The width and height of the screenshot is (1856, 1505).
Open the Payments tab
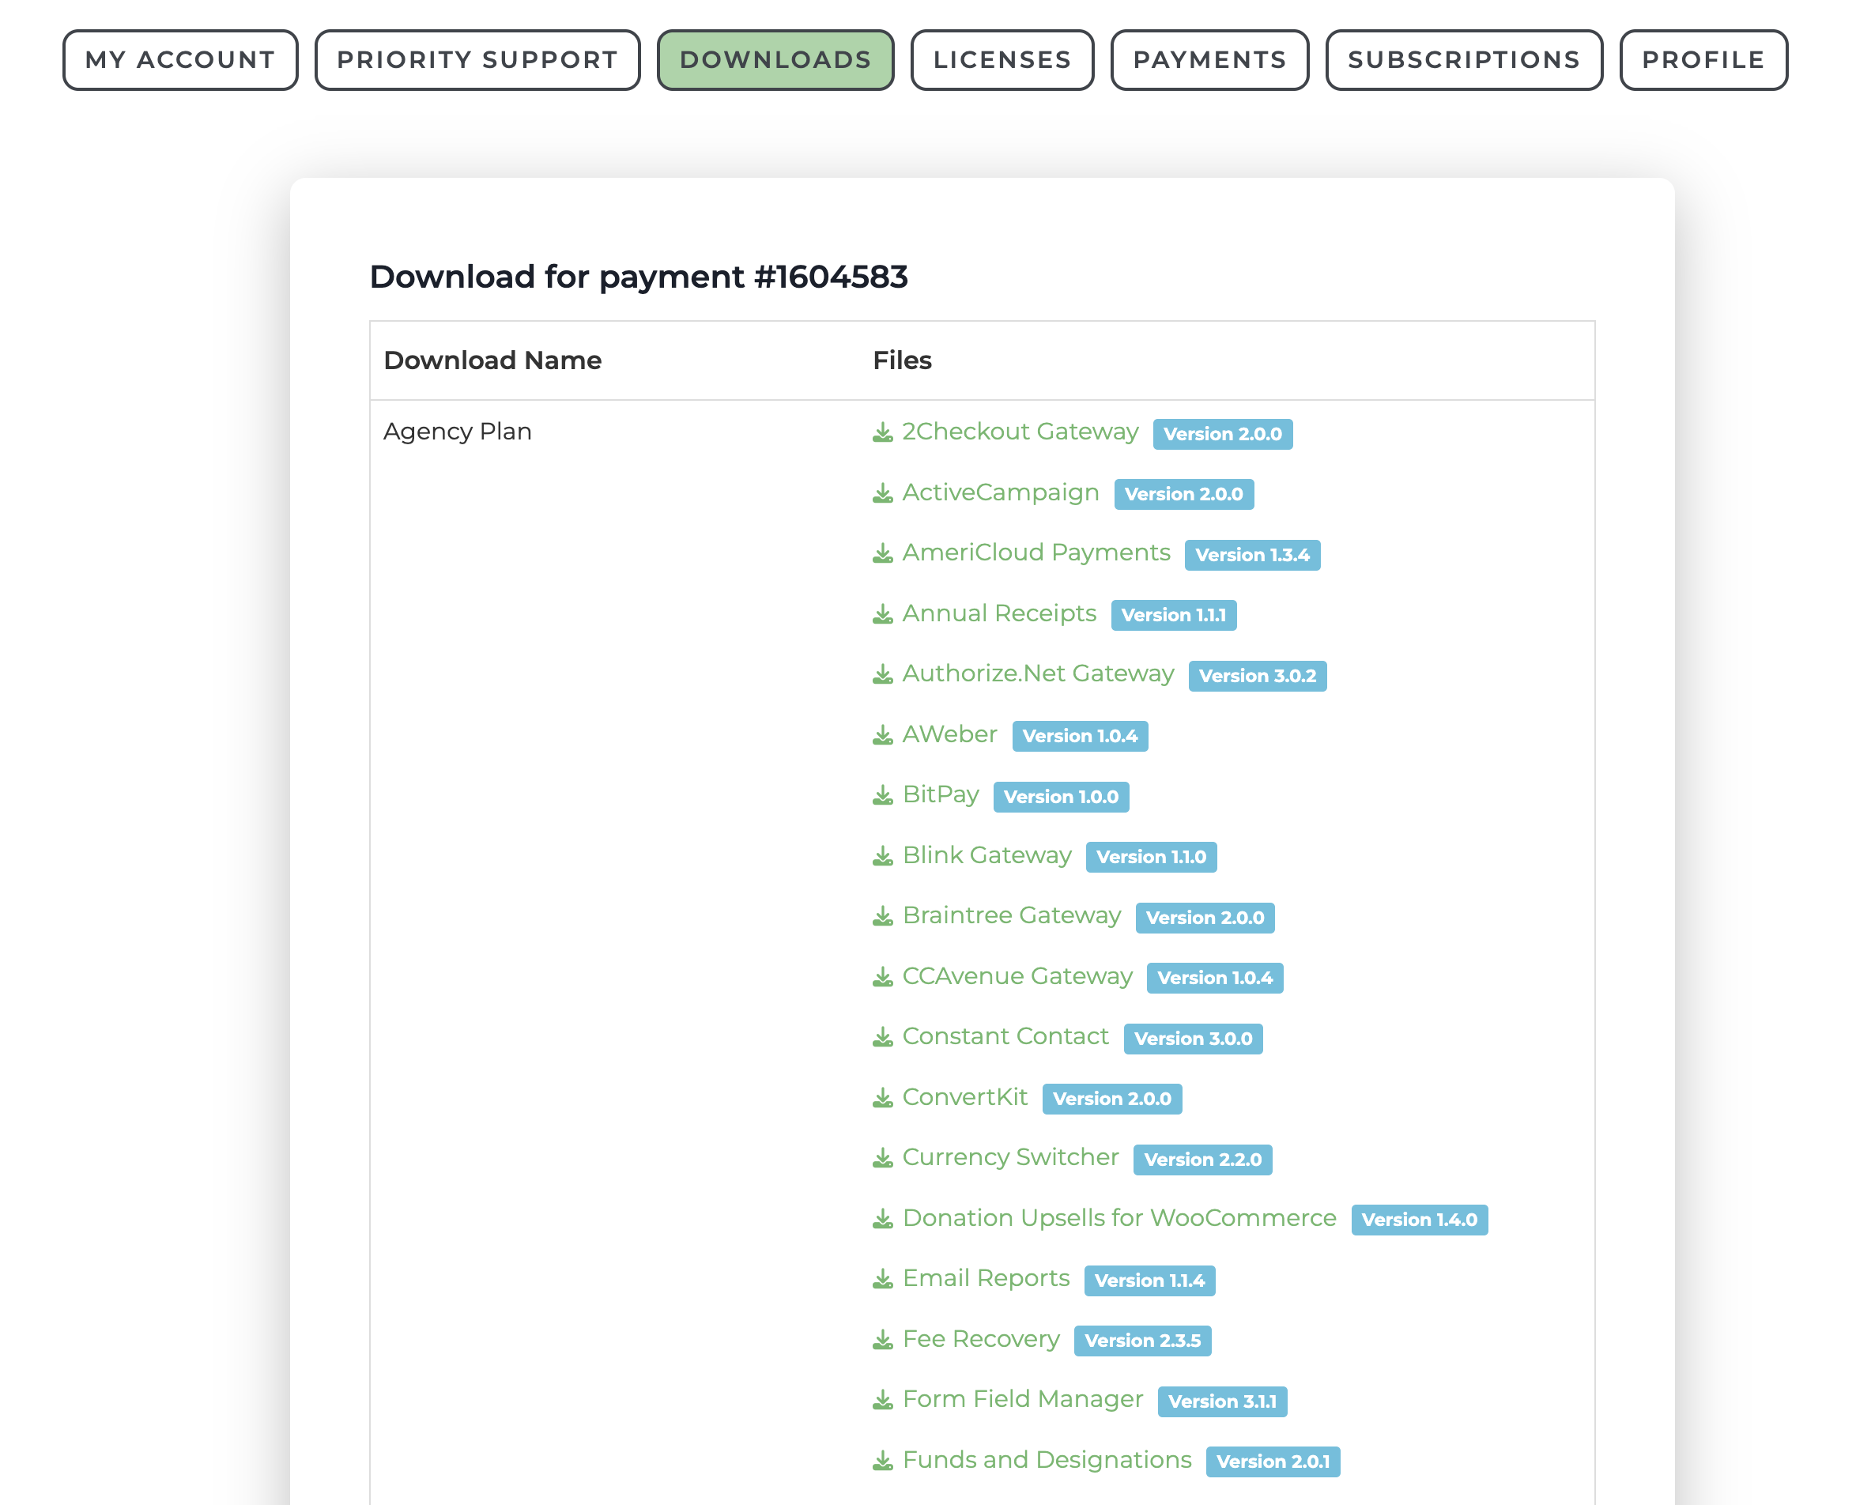click(1209, 59)
